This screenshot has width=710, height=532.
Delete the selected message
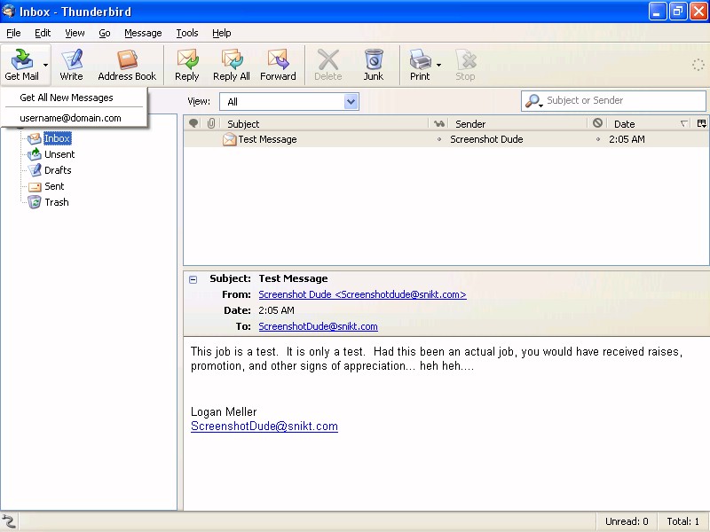(x=328, y=65)
